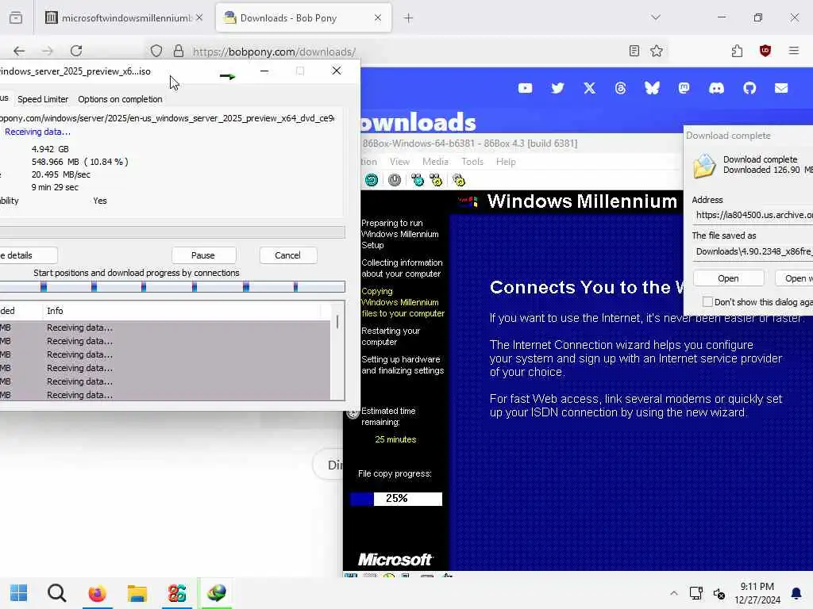
Task: Open Firefox View icon at top-left
Action: (16, 17)
